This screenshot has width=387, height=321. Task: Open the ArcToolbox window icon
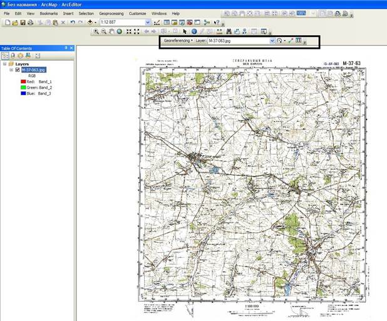[190, 23]
